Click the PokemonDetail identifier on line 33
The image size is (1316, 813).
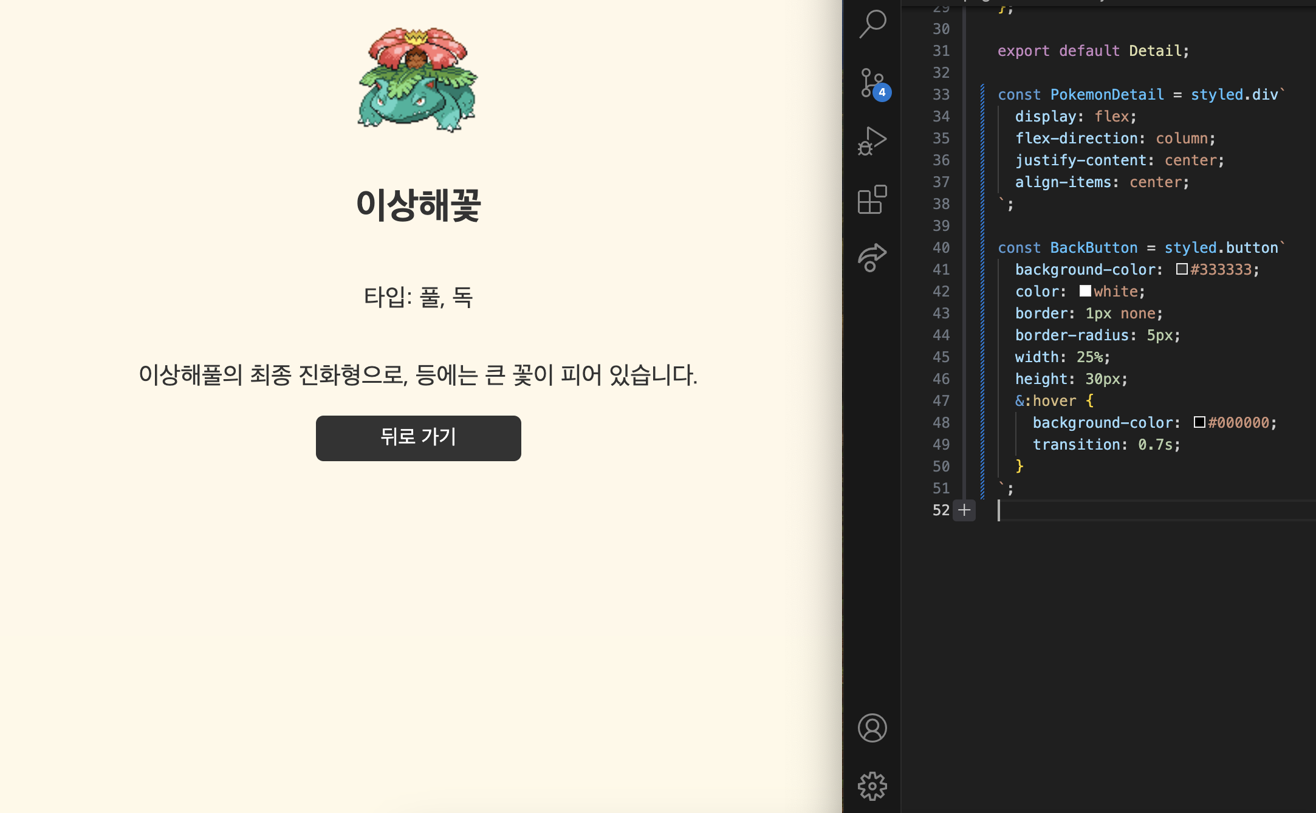click(x=1106, y=95)
